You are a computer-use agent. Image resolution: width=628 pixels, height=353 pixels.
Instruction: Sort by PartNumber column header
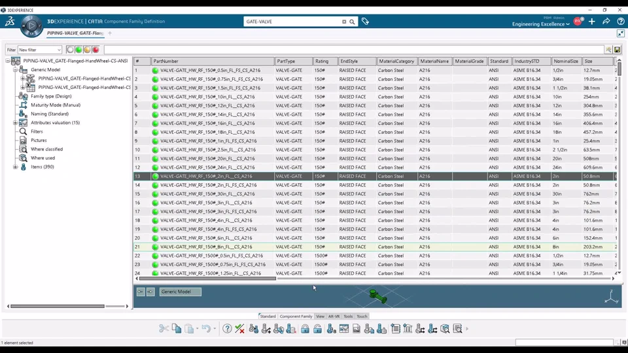coord(213,61)
